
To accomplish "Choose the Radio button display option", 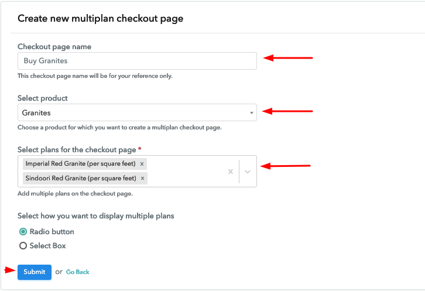I will [x=23, y=232].
